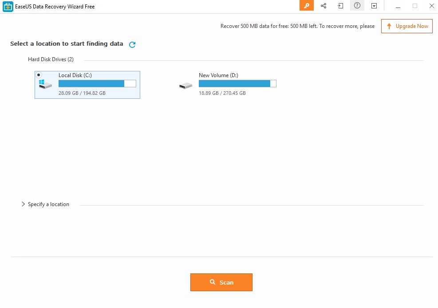Open the title bar dropdown menu icon

point(374,6)
